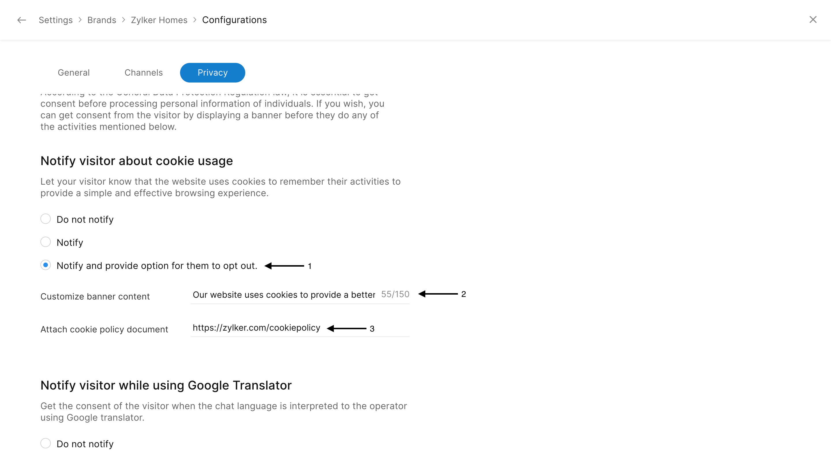Go to Settings in the breadcrumb
831x453 pixels.
55,20
